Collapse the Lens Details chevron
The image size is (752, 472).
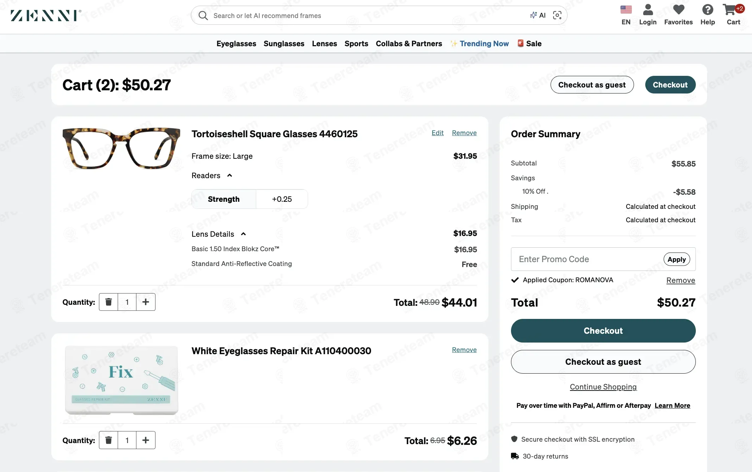(243, 234)
